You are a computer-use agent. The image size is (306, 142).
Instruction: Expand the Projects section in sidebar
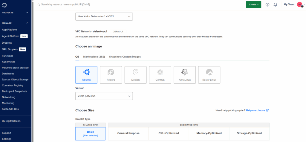[x=27, y=13]
